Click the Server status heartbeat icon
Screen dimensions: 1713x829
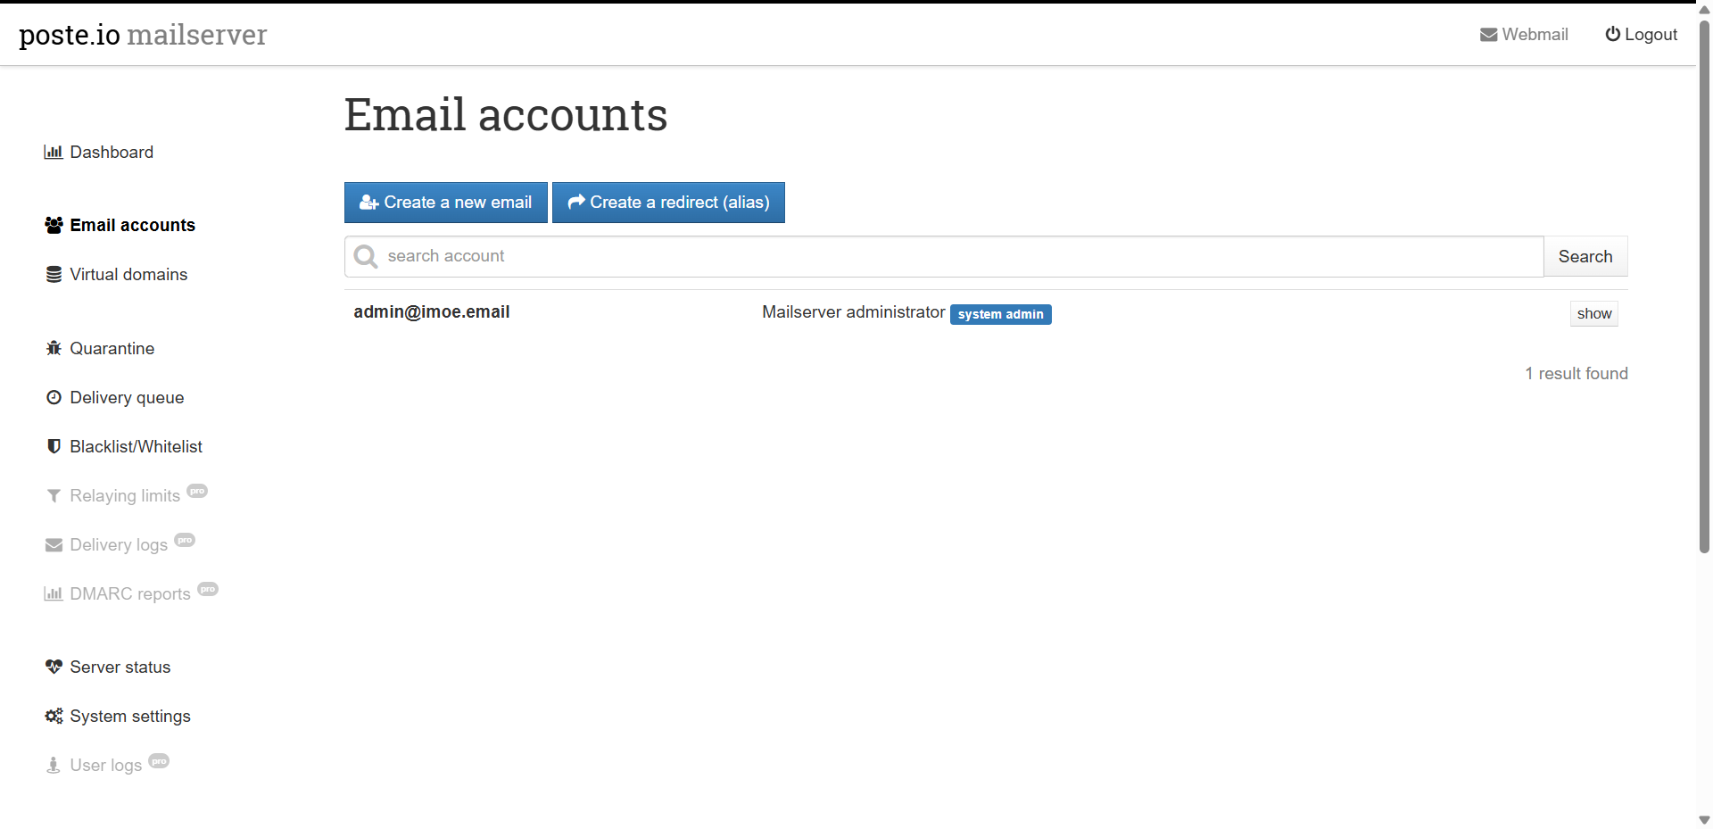54,667
